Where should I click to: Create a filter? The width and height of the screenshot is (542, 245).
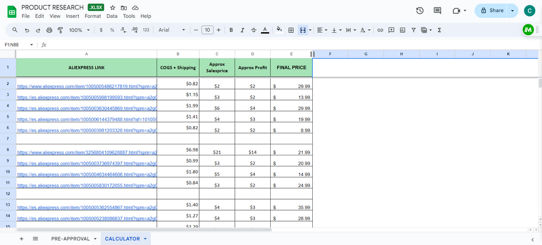[414, 30]
